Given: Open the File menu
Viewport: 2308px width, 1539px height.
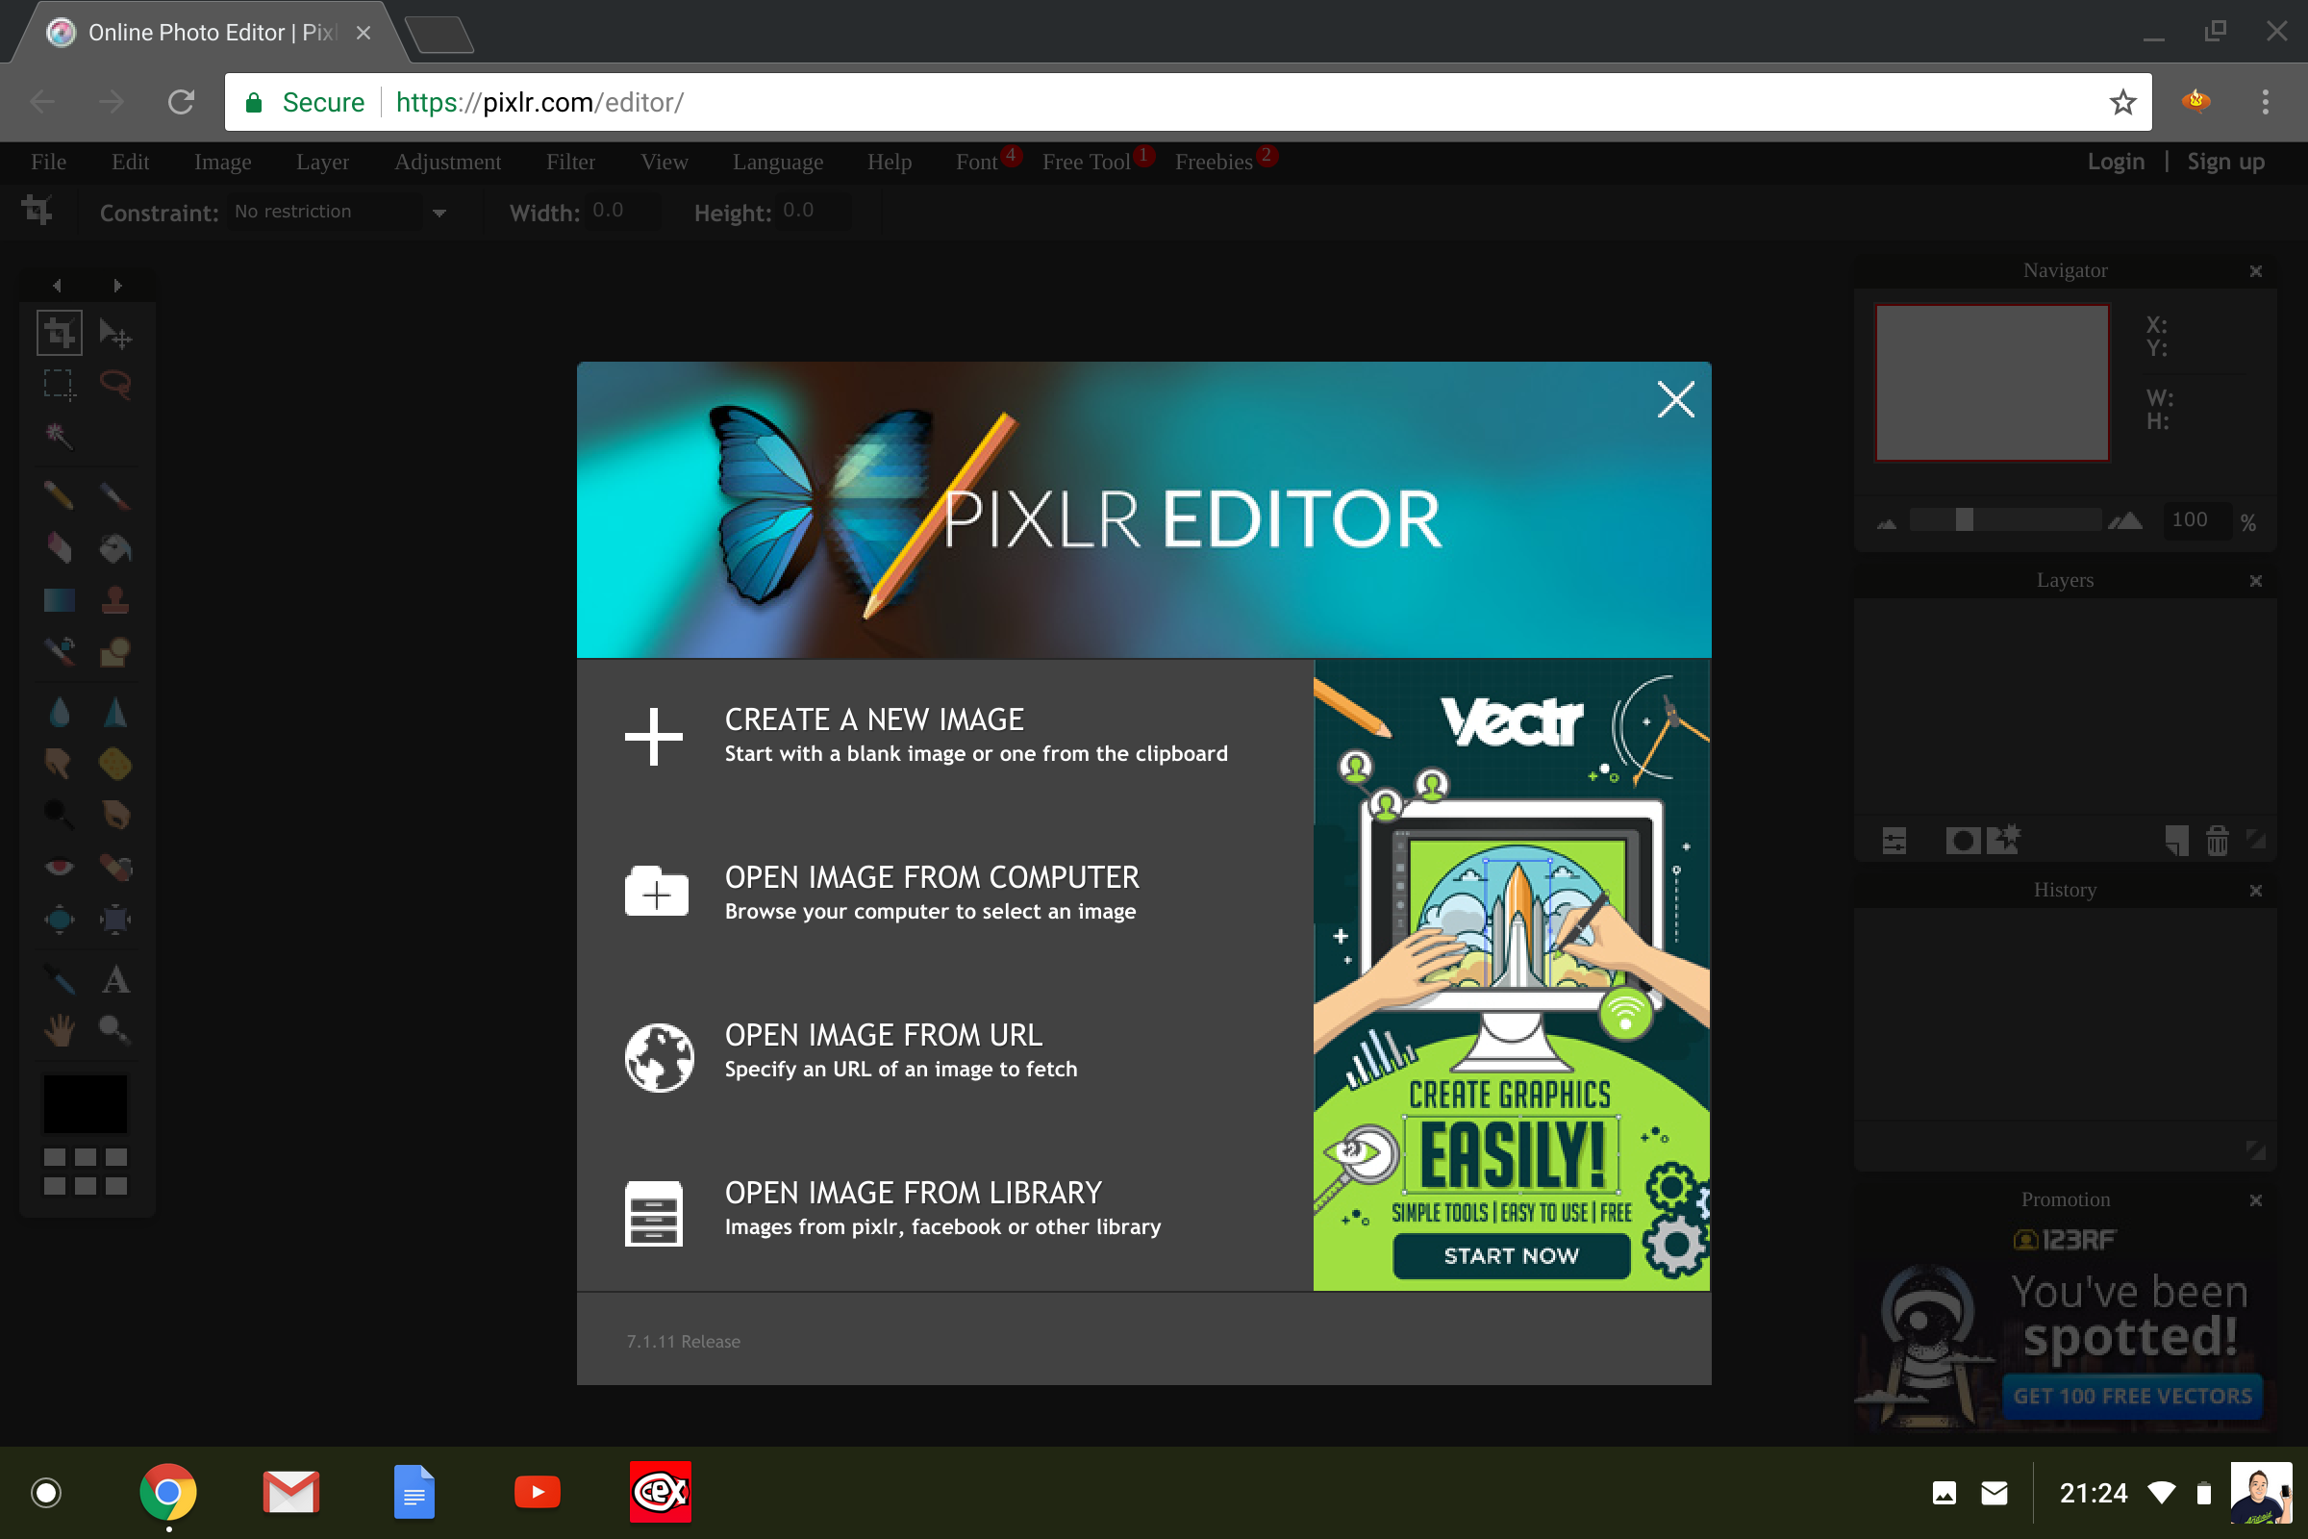Looking at the screenshot, I should pos(48,162).
